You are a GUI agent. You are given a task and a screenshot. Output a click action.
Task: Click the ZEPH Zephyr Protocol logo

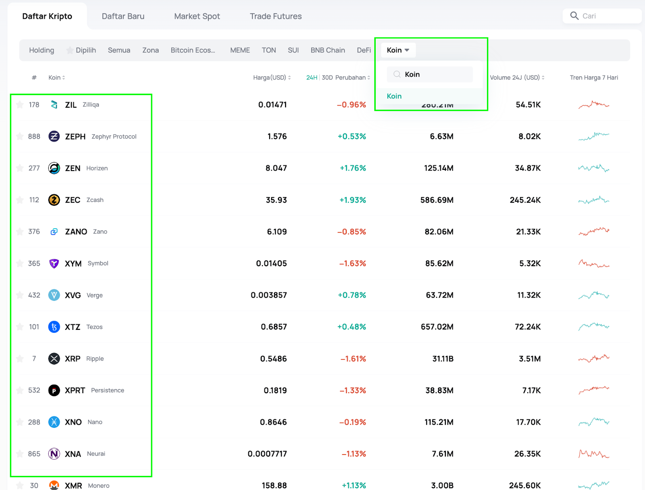point(54,136)
